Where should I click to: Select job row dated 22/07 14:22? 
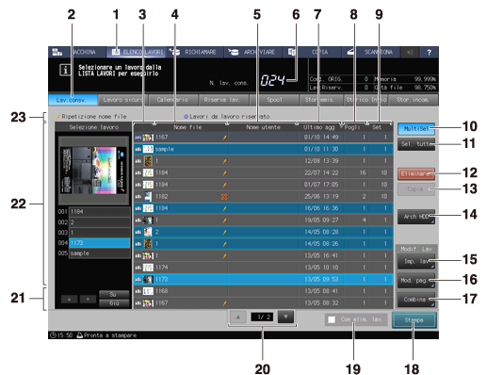tap(263, 172)
